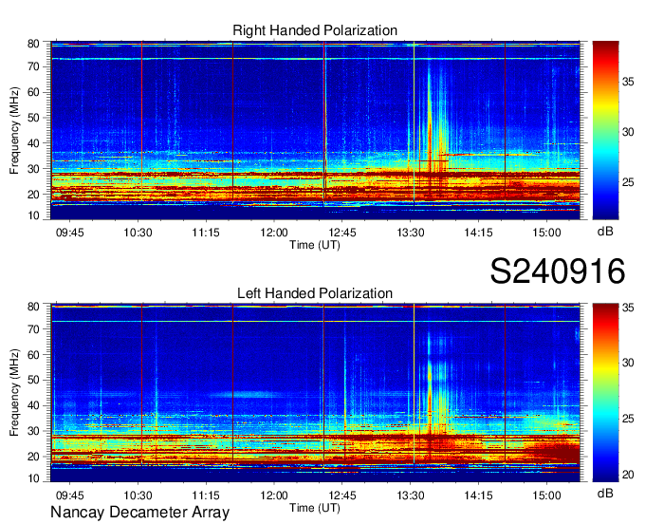Click the "11:15" tick of the Right Handed plot
This screenshot has height=524, width=645.
206,233
